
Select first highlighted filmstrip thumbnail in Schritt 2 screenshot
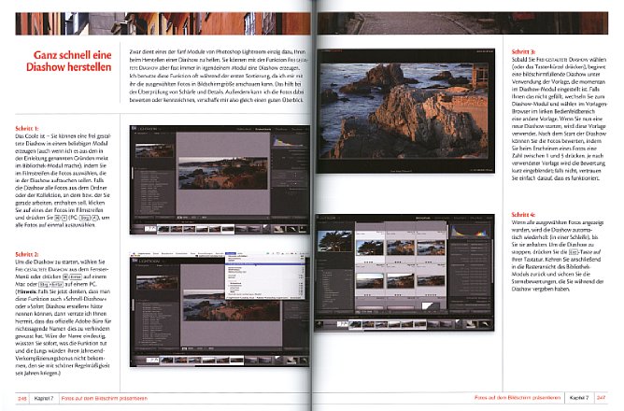coord(166,360)
